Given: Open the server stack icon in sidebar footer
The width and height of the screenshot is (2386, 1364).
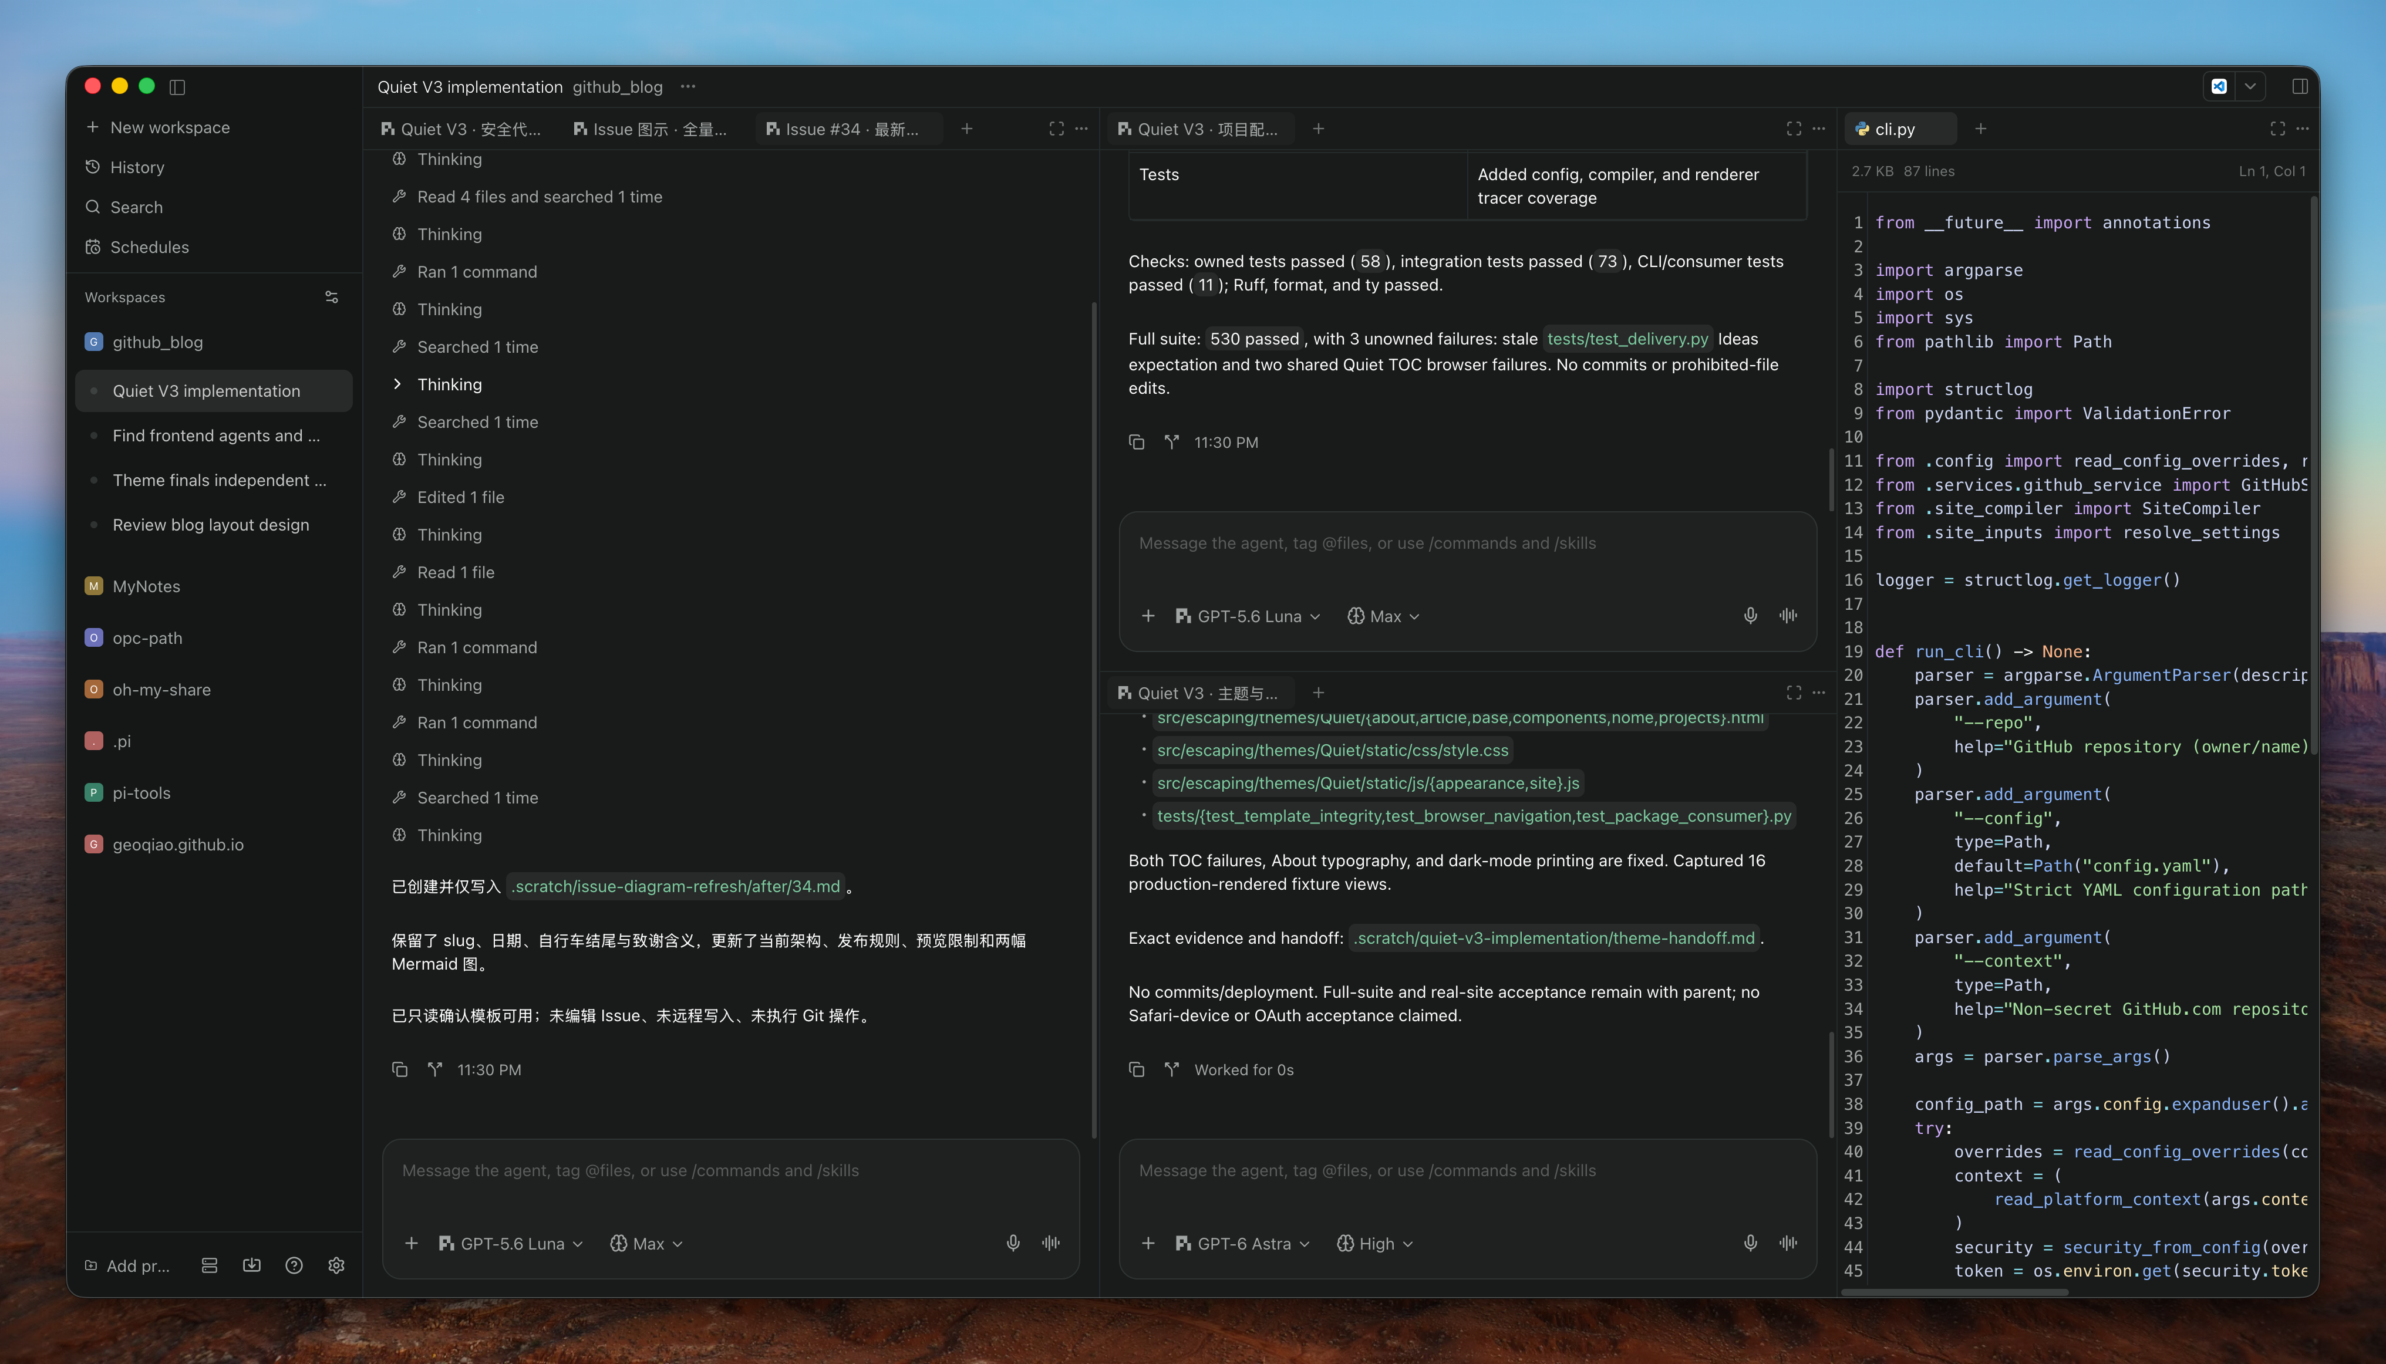Looking at the screenshot, I should (210, 1265).
